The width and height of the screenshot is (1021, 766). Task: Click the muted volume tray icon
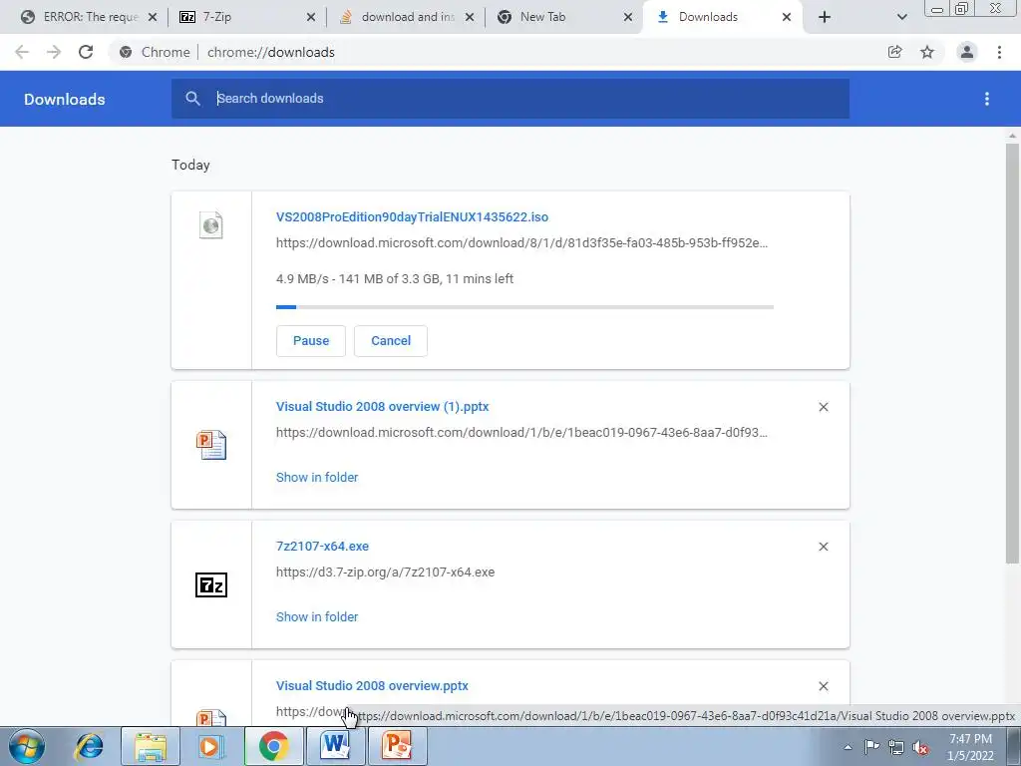coord(920,747)
